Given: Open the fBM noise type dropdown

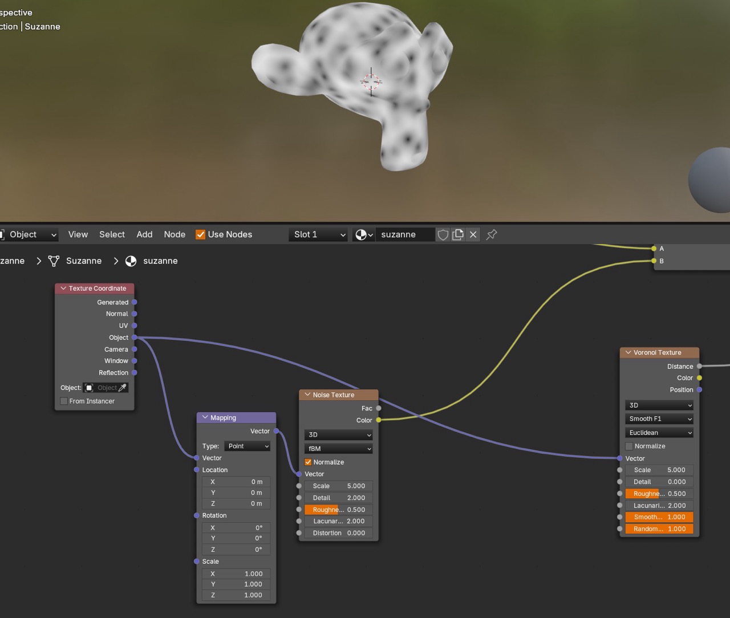Looking at the screenshot, I should 339,449.
